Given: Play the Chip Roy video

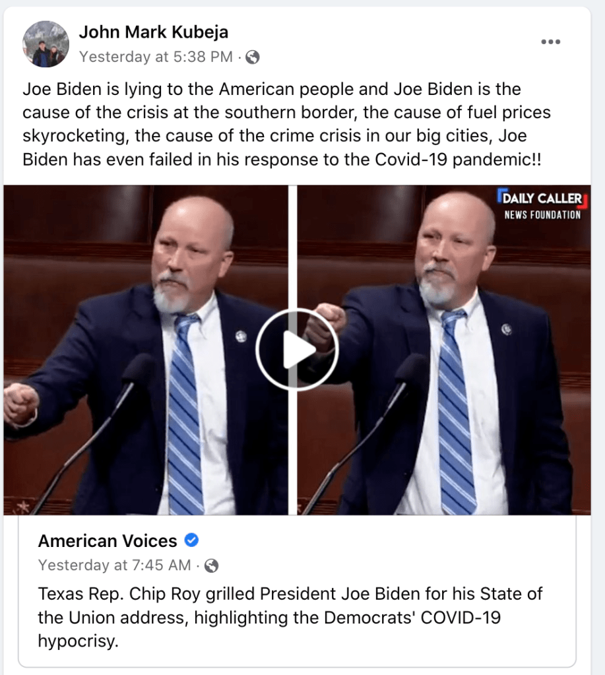Looking at the screenshot, I should 297,349.
